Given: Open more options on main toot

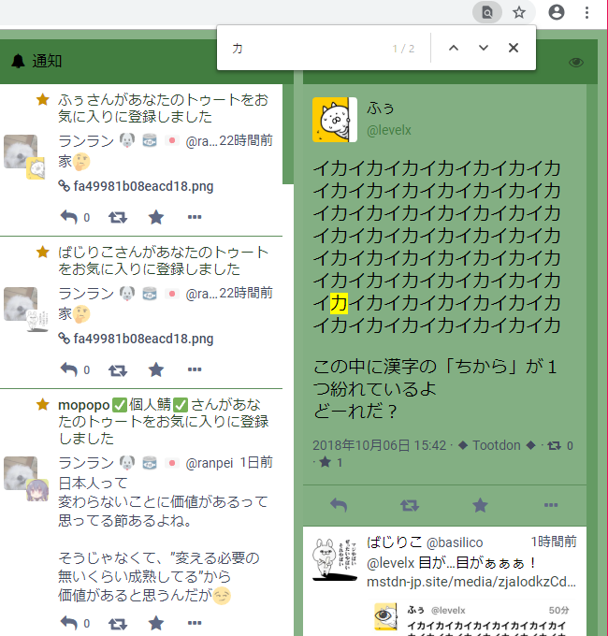Looking at the screenshot, I should coord(551,505).
